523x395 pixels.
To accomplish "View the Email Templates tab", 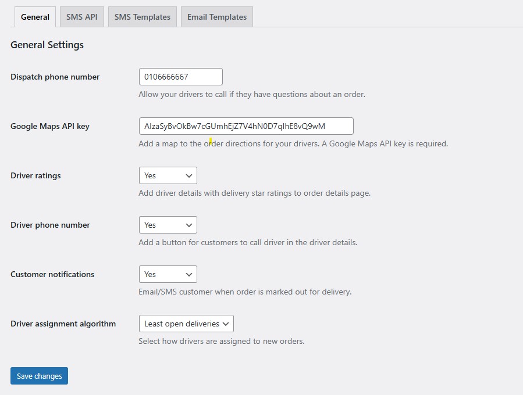I will (216, 17).
